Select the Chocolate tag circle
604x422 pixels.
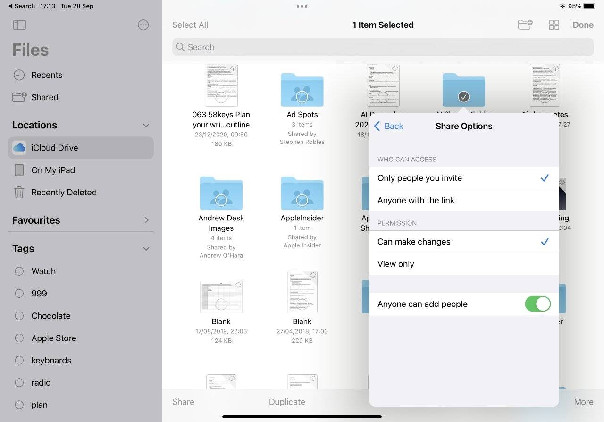coord(19,316)
